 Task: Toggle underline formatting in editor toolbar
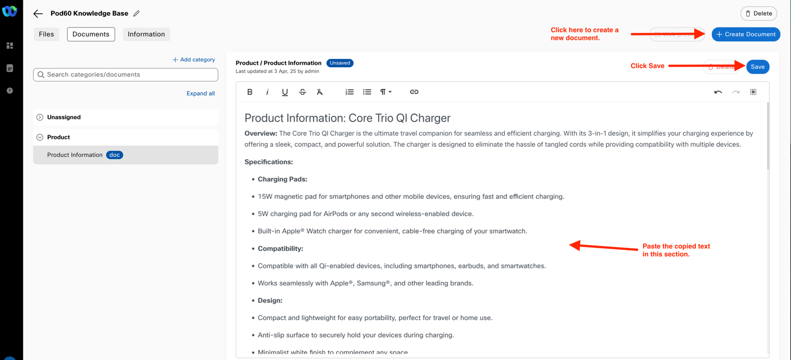[285, 92]
